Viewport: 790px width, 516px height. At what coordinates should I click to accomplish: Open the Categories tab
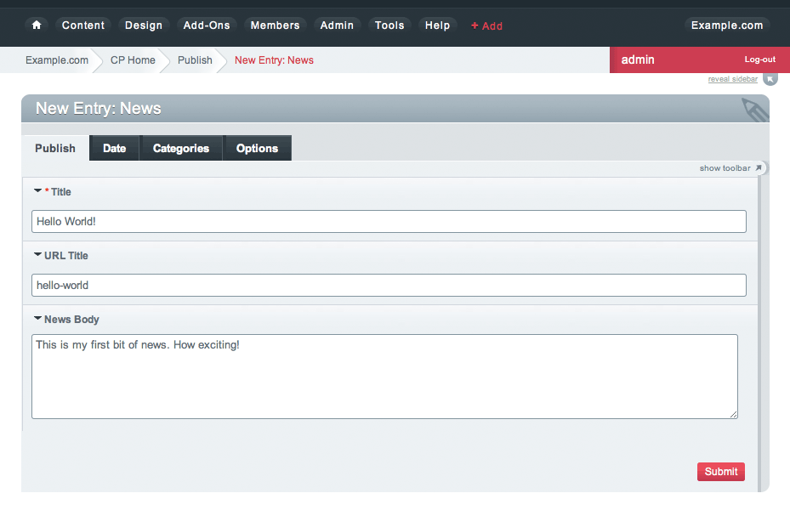(x=180, y=148)
